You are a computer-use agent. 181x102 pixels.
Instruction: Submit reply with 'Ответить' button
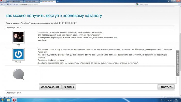pyautogui.click(x=166, y=87)
